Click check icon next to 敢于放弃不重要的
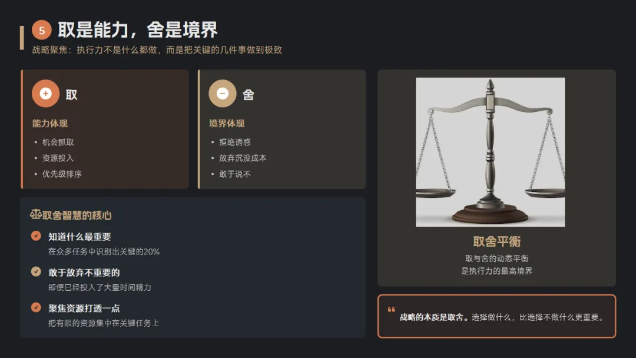636x358 pixels. (37, 272)
